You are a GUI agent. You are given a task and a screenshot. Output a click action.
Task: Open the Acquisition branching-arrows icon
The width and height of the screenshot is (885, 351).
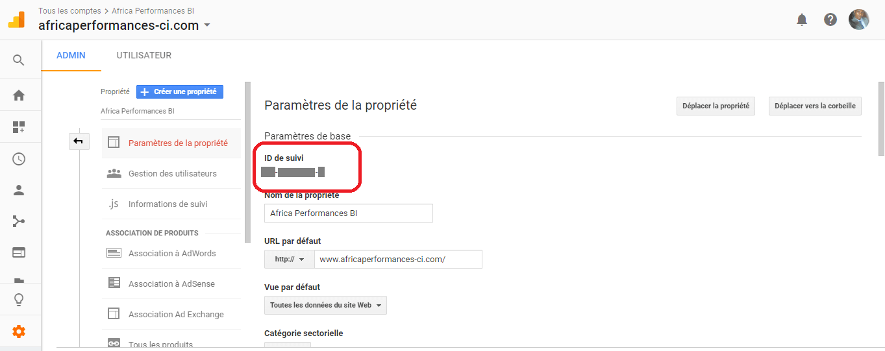point(19,222)
